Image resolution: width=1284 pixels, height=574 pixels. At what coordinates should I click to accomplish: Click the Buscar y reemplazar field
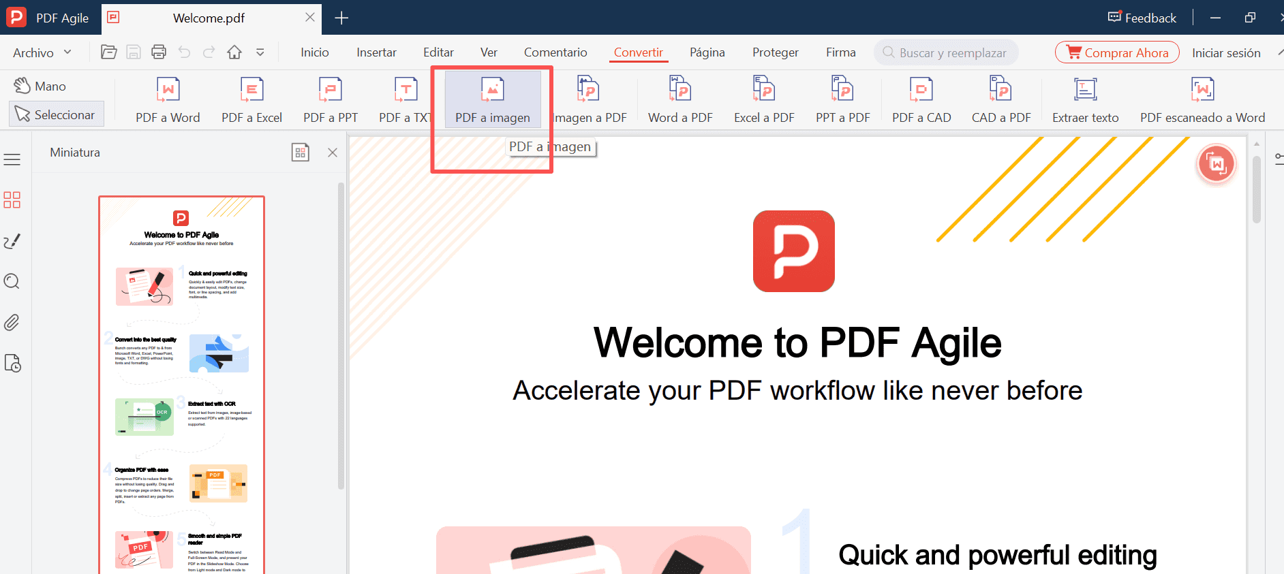[x=946, y=52]
